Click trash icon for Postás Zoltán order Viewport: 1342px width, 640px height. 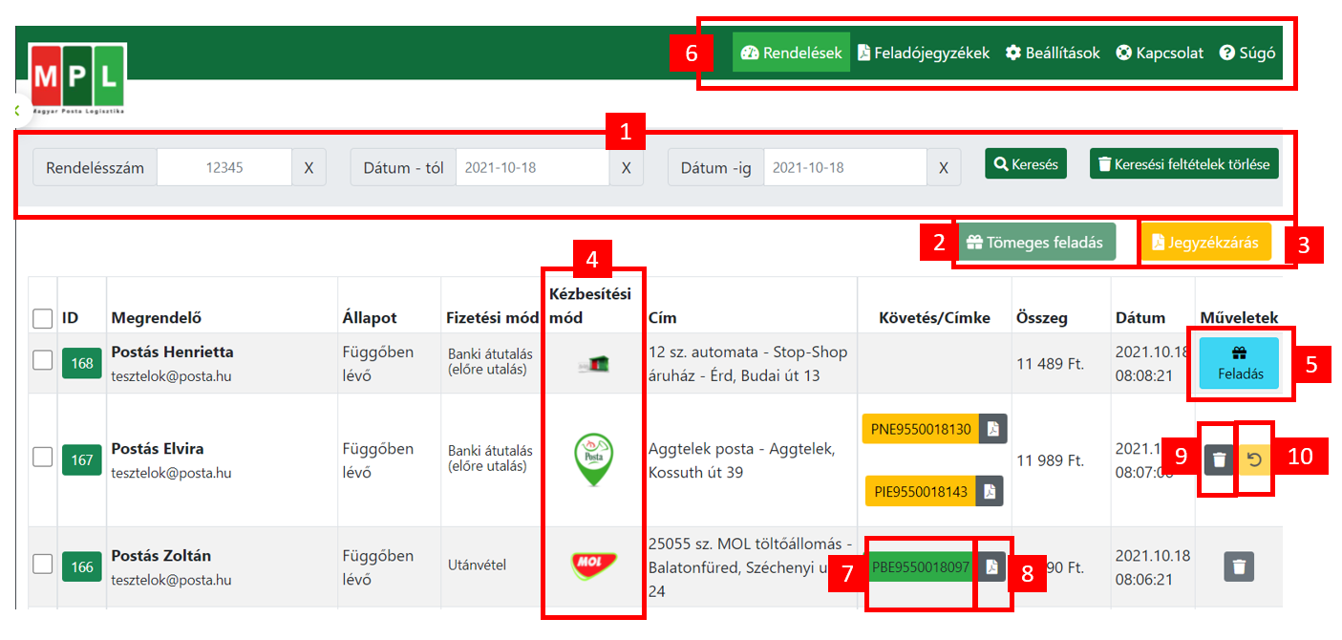click(1239, 566)
